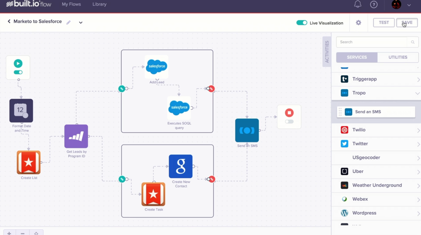Click the Twitter bird service icon
Image resolution: width=421 pixels, height=235 pixels.
(344, 144)
